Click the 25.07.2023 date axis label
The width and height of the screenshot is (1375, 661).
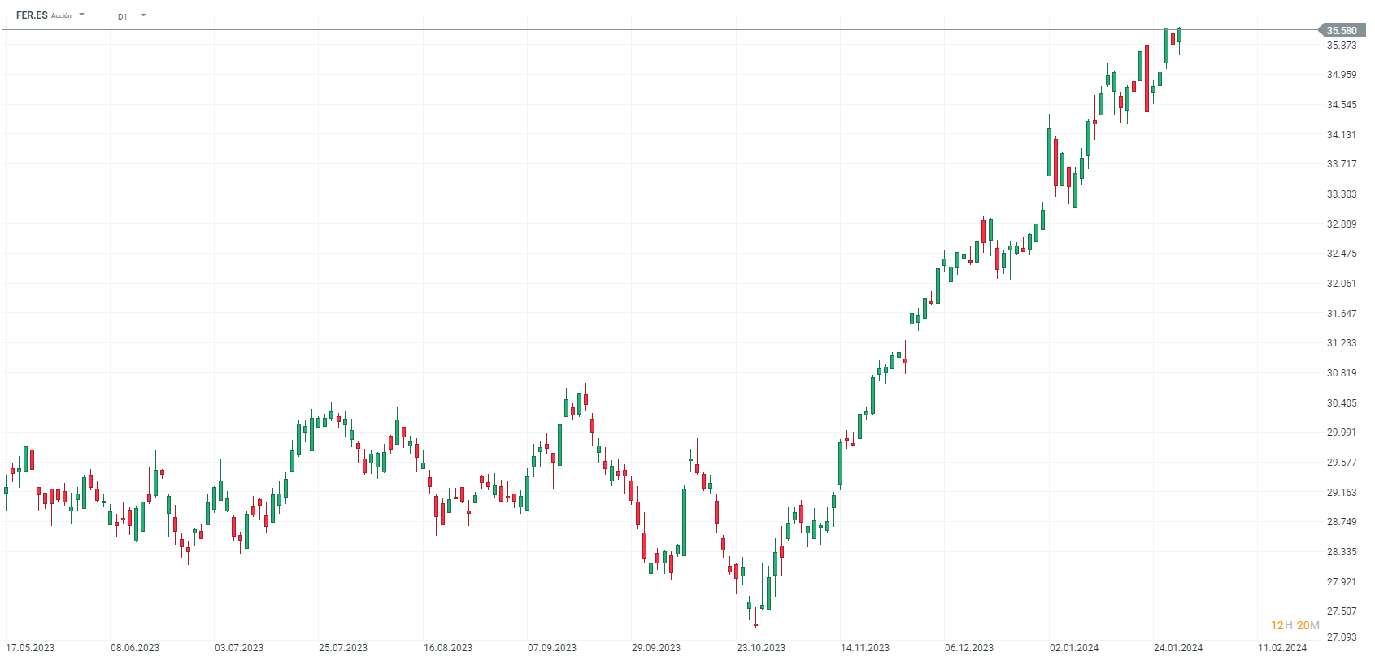[343, 648]
